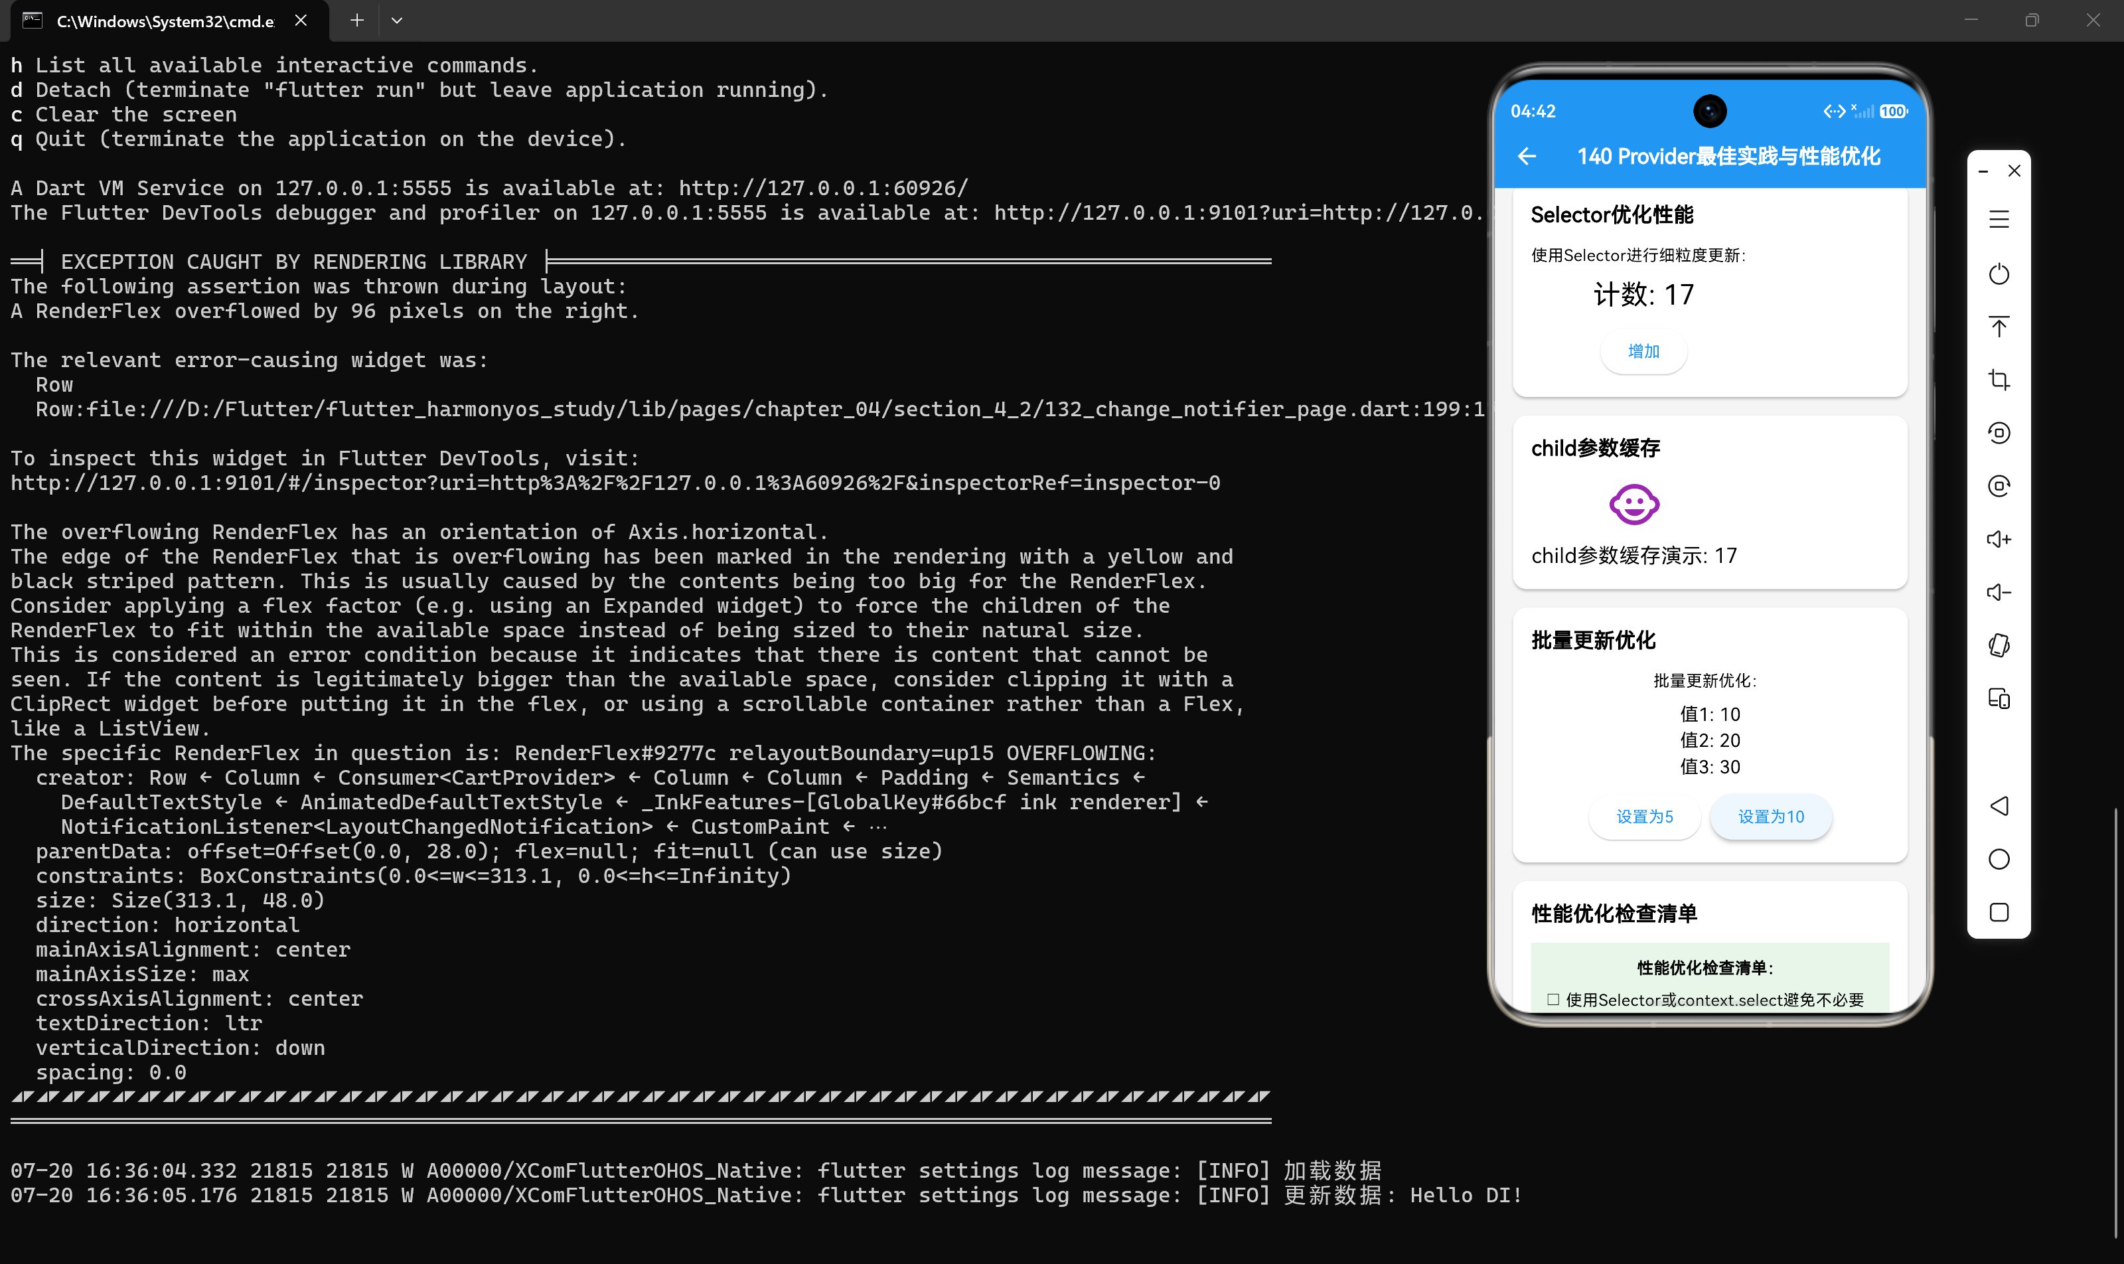This screenshot has height=1264, width=2124.
Task: Click the 值1: 10 value text
Action: click(x=1709, y=714)
